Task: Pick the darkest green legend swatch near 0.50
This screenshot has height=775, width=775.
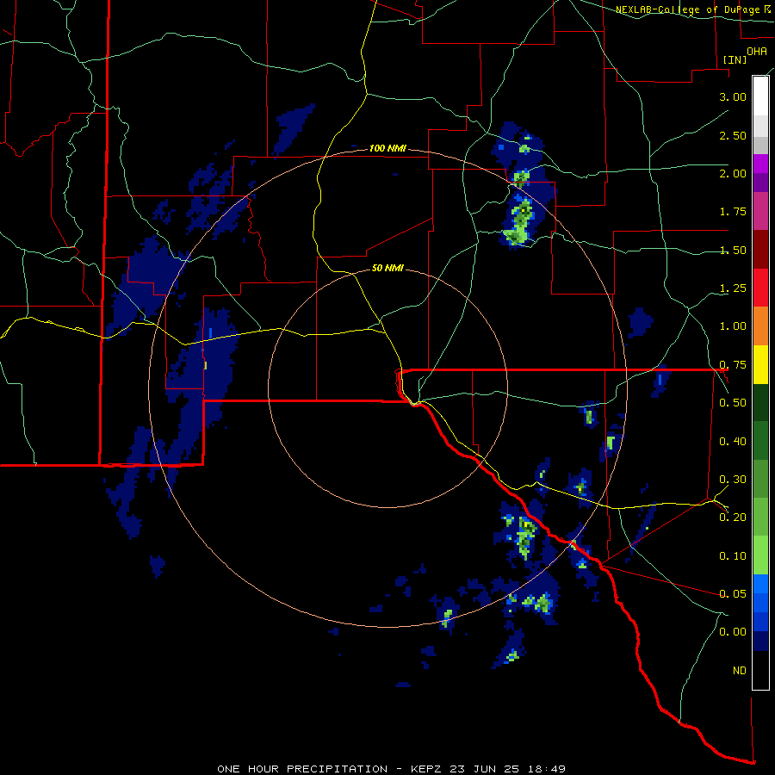Action: pos(760,402)
